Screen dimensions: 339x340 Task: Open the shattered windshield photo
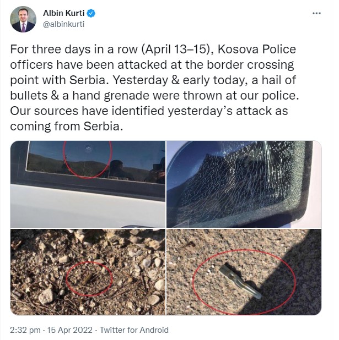[x=244, y=183]
